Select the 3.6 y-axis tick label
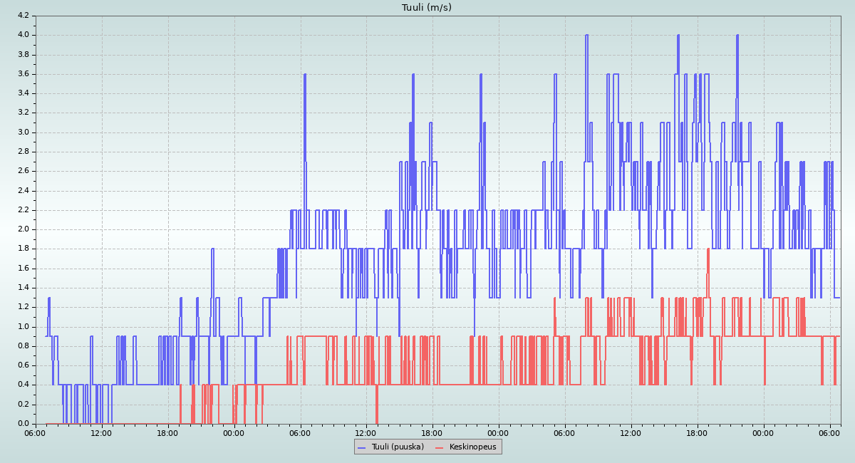 coord(23,73)
